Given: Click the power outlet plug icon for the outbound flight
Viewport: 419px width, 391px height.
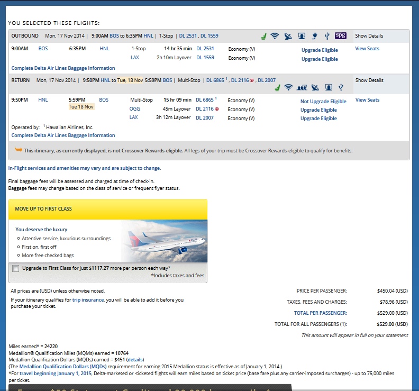Looking at the screenshot, I should click(314, 37).
